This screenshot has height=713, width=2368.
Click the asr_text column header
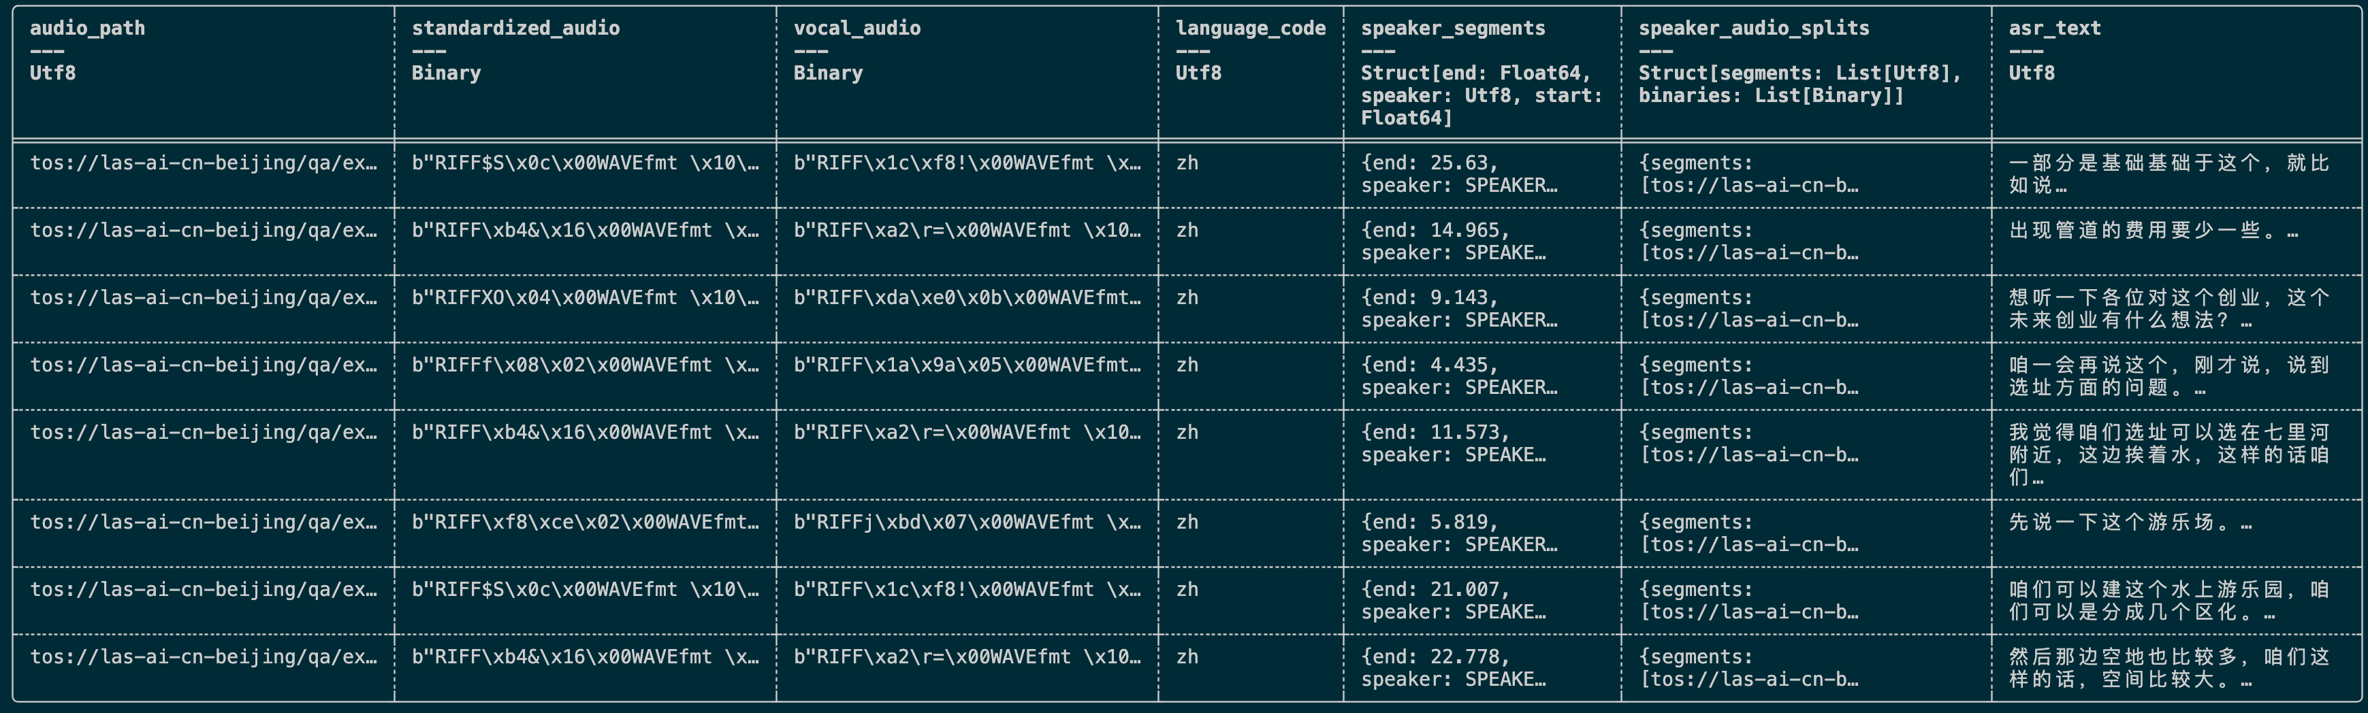click(x=2055, y=29)
